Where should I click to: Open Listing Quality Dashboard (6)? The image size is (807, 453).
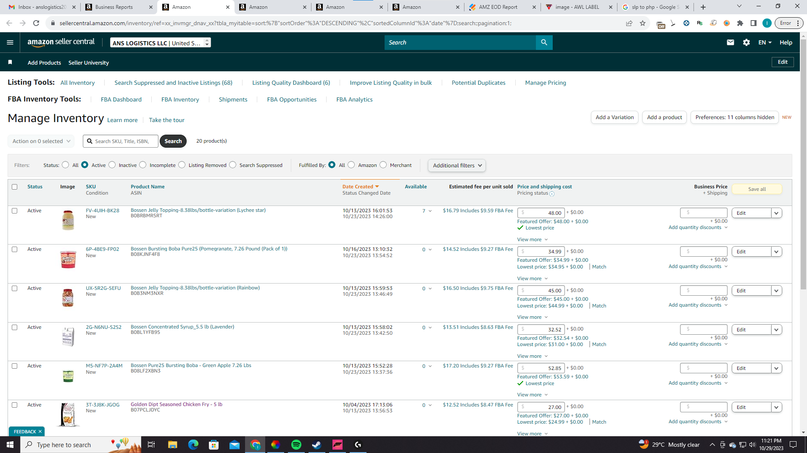point(291,83)
